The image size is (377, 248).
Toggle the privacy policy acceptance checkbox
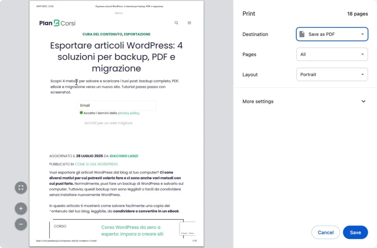(81, 113)
